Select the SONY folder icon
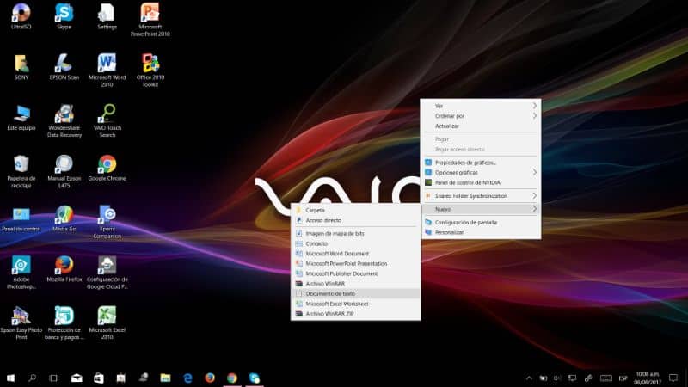Screen dimensions: 688x387 pyautogui.click(x=21, y=67)
